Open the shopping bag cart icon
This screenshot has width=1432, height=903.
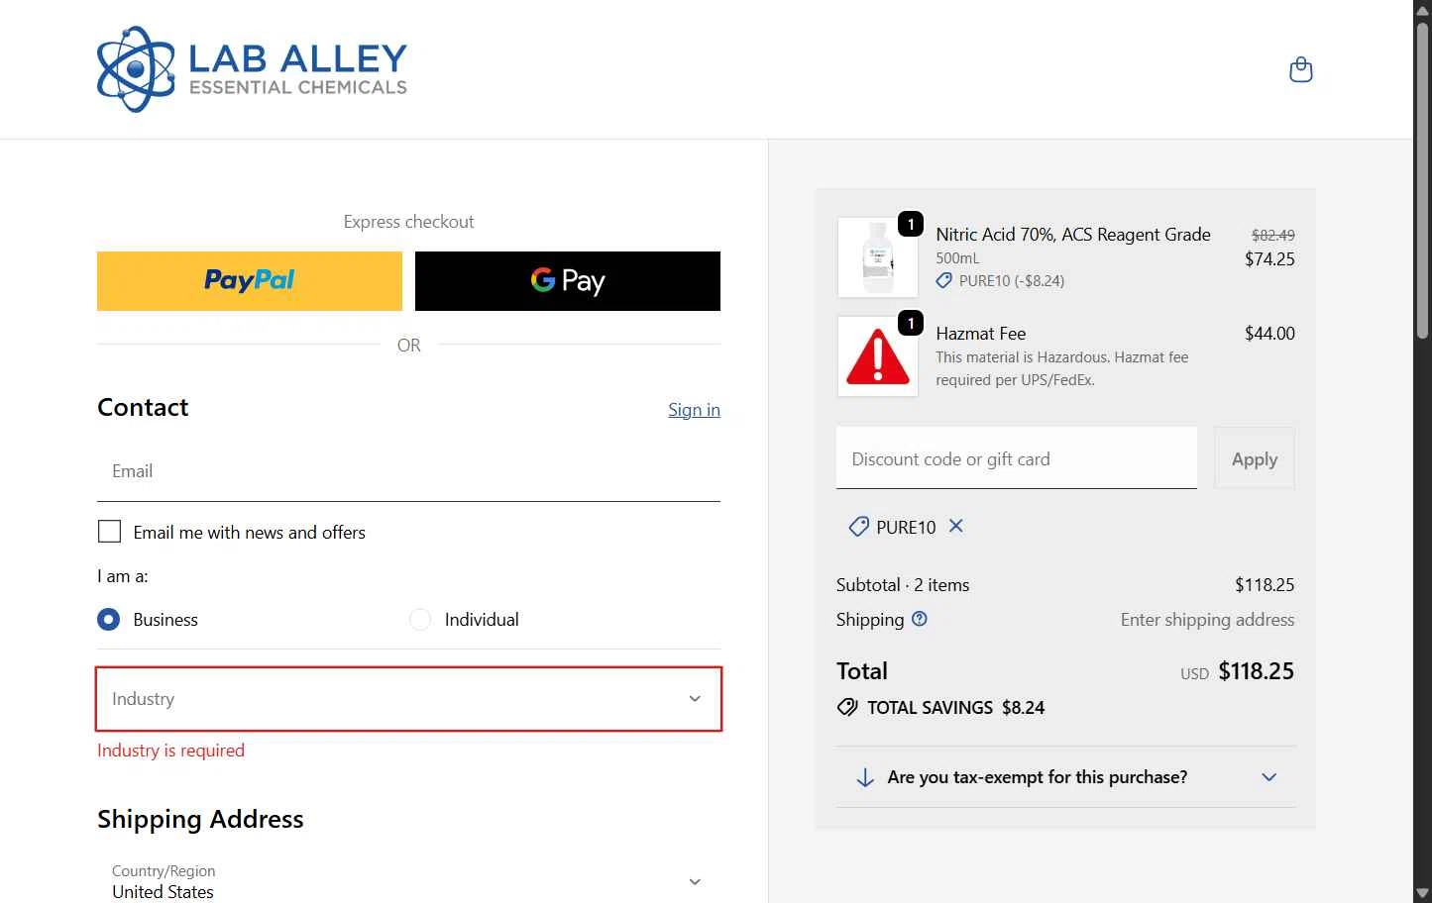[1300, 69]
